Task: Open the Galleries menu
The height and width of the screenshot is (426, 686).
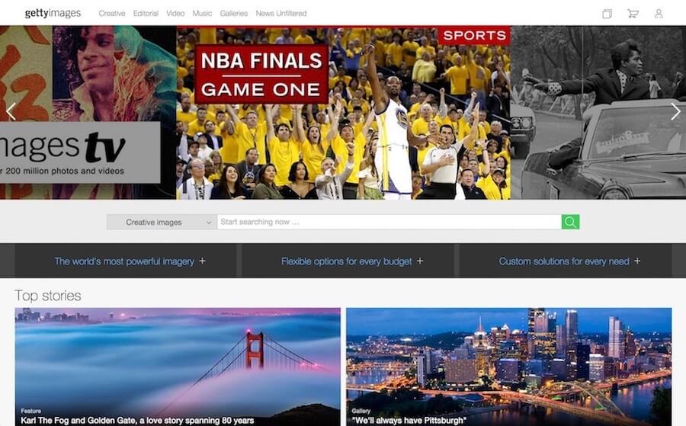Action: point(234,14)
